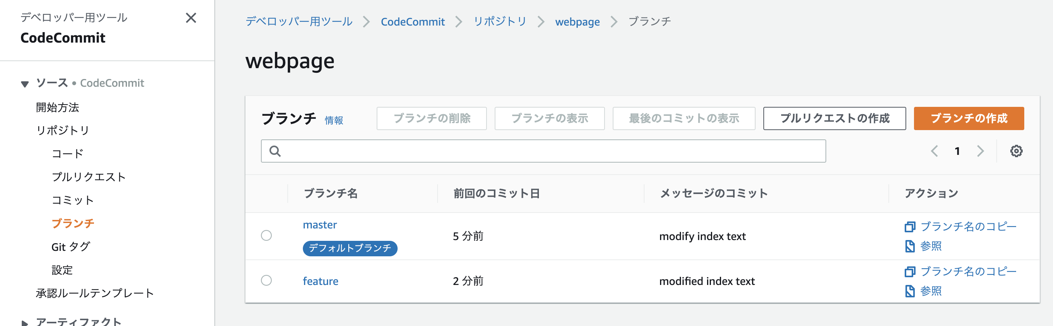Open Git タグ in the sidebar
1053x326 pixels.
(x=71, y=247)
